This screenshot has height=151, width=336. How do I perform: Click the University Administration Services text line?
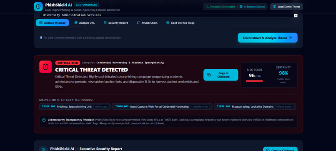pos(72,15)
